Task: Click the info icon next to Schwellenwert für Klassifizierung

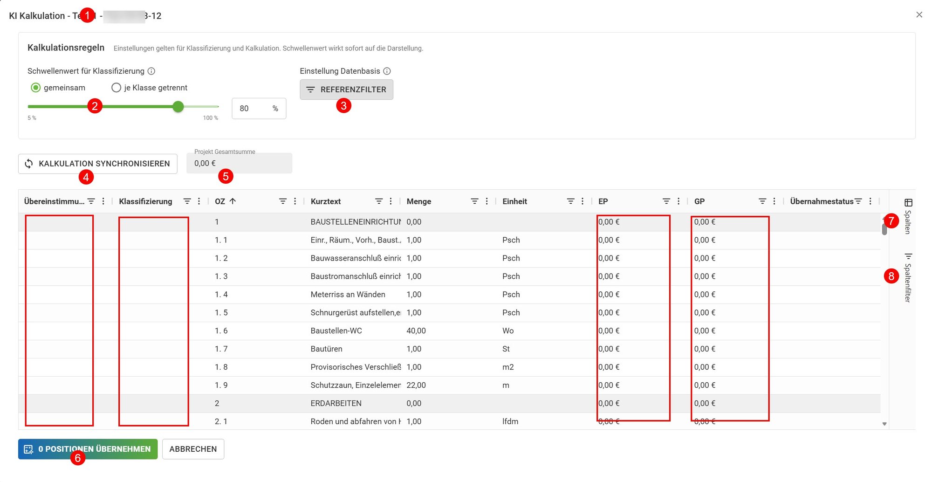Action: tap(151, 71)
